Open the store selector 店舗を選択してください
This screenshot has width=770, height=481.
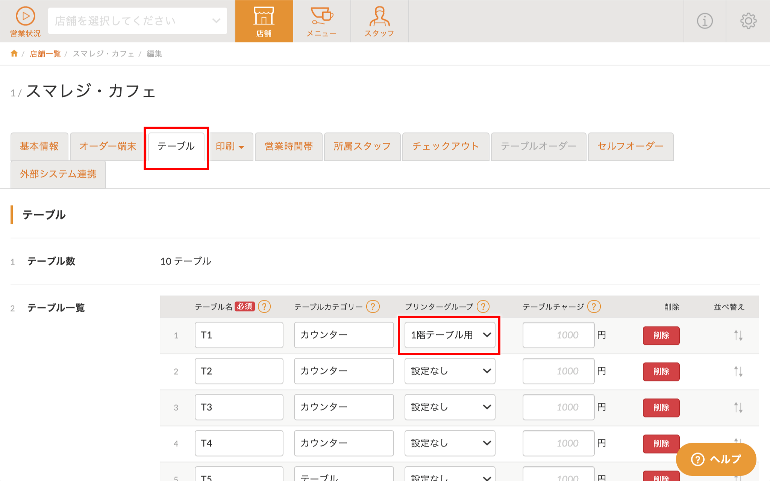tap(138, 21)
